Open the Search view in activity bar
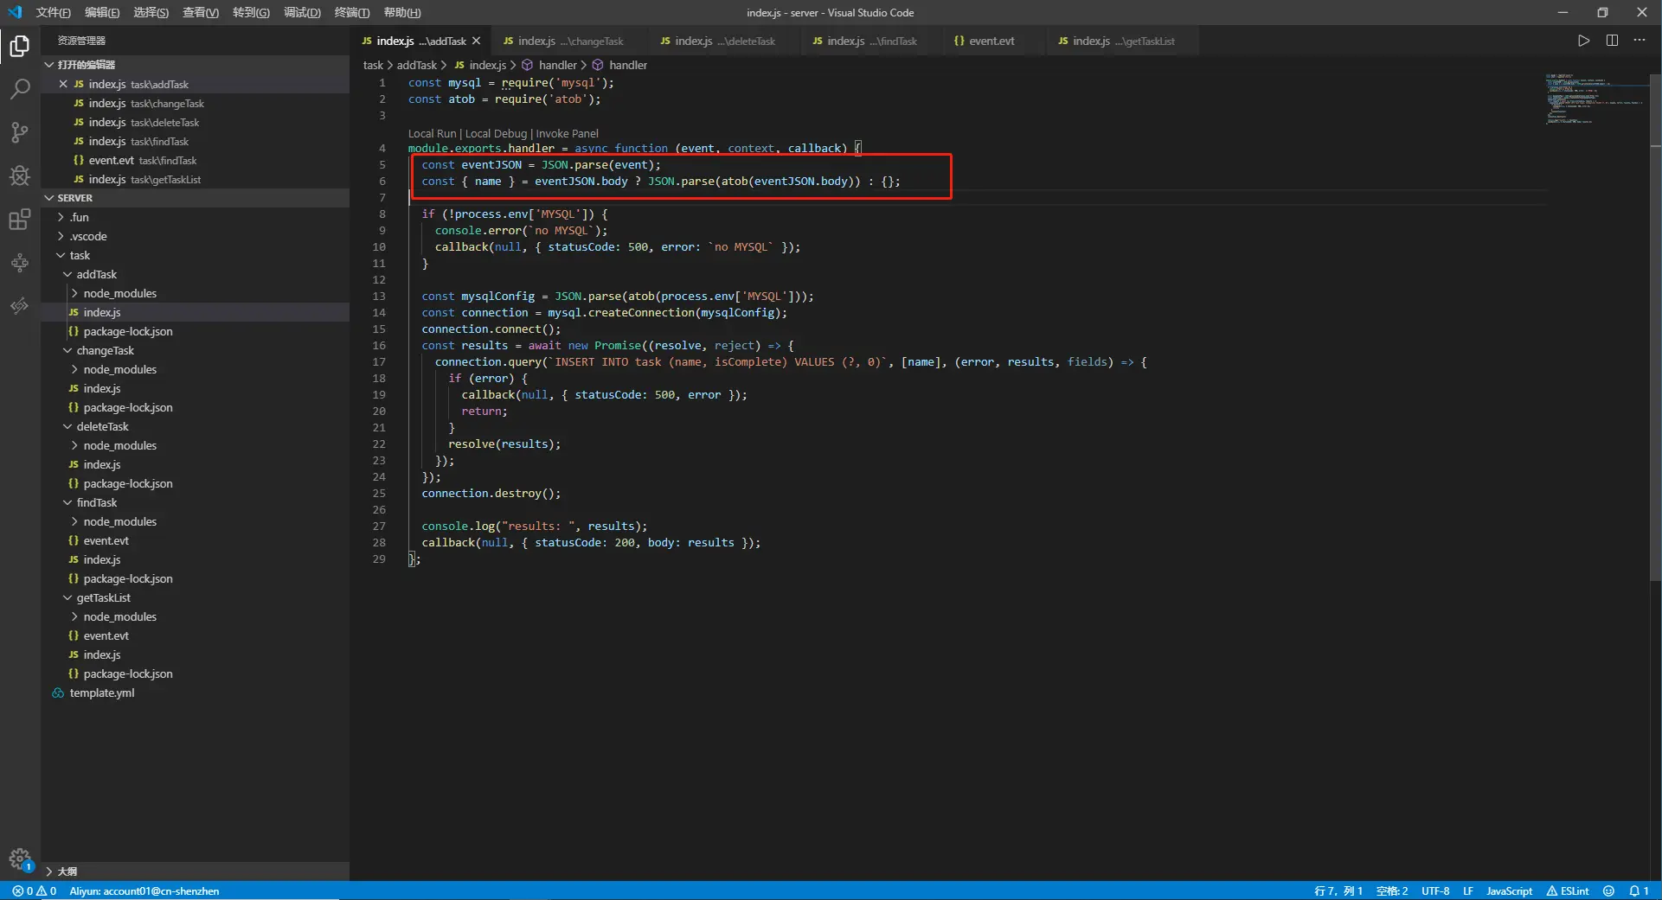This screenshot has width=1662, height=900. point(20,89)
